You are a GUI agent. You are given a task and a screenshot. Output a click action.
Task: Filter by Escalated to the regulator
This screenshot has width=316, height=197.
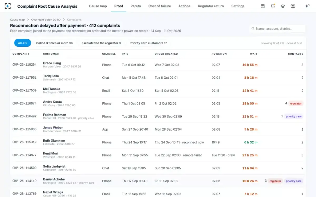[x=101, y=43]
